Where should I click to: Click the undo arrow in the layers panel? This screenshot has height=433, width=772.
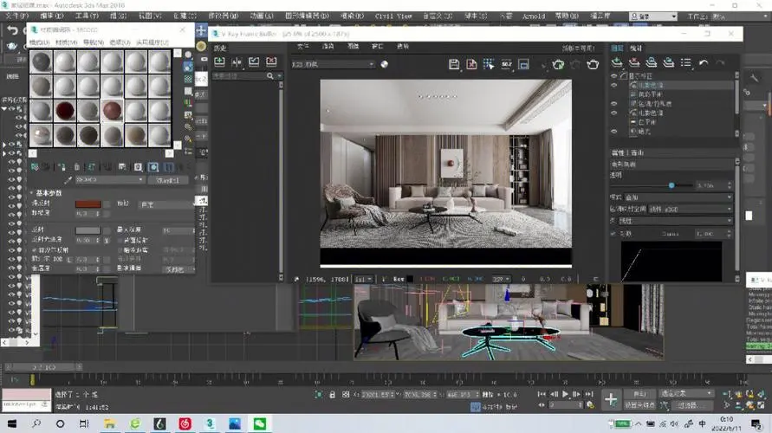(x=704, y=63)
